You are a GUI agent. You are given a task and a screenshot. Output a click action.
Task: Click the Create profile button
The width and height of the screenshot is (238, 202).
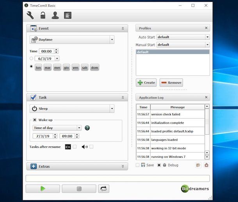[x=146, y=83]
